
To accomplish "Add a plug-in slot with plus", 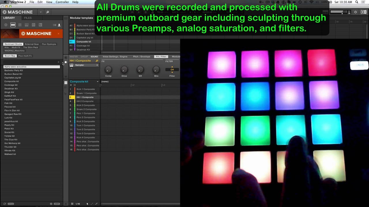I will pos(71,69).
